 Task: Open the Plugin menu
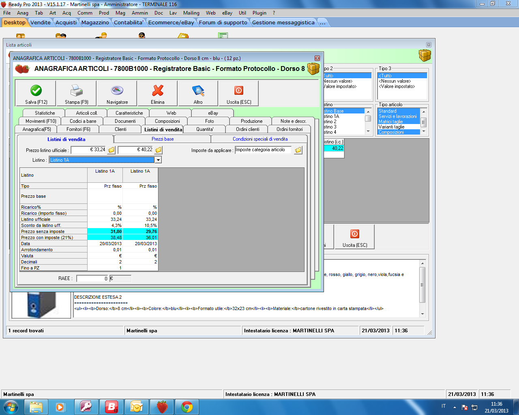point(259,13)
